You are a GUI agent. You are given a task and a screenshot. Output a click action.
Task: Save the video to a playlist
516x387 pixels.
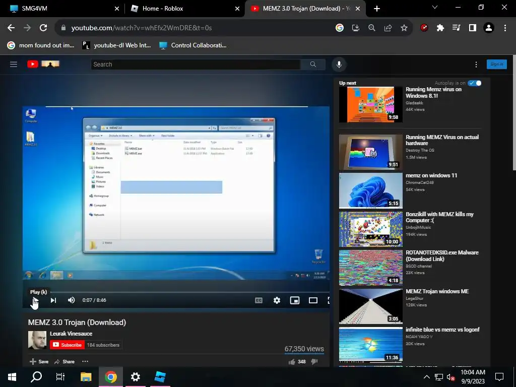[x=39, y=362]
